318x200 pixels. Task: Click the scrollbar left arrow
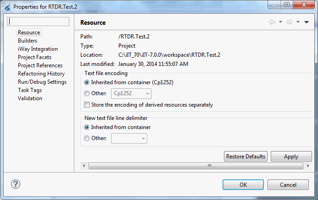click(84, 166)
